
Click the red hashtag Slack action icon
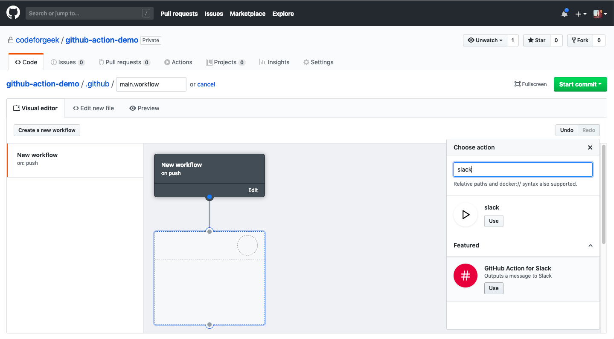click(466, 276)
